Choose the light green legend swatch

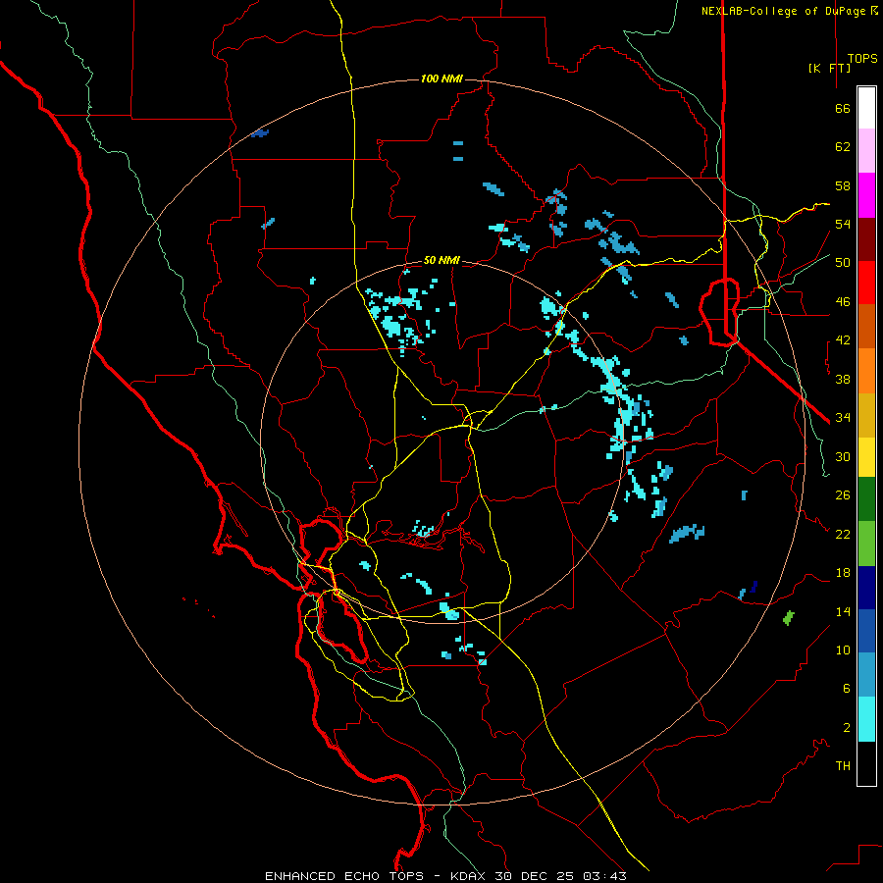pos(866,544)
